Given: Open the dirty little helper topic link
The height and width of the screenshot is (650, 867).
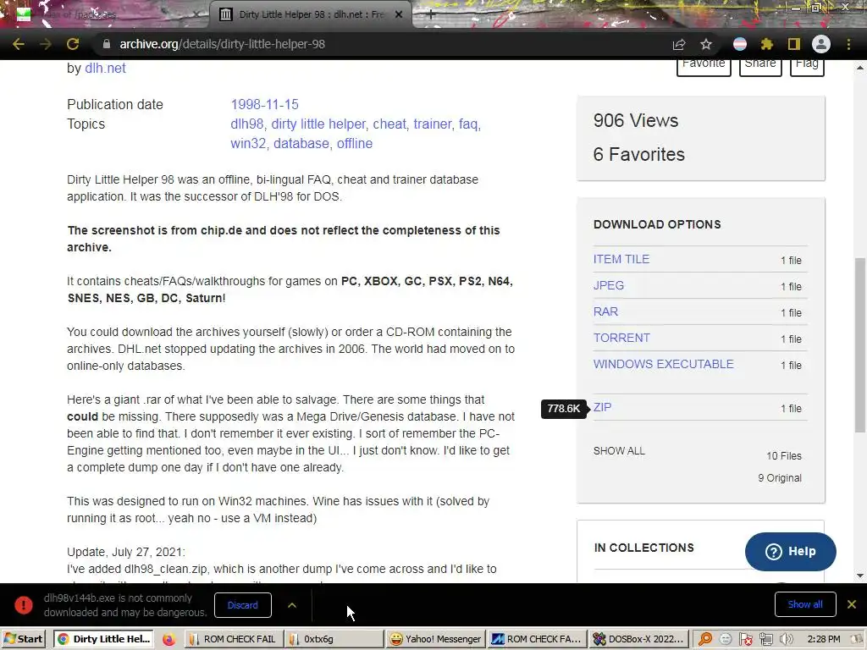Looking at the screenshot, I should click(x=318, y=124).
